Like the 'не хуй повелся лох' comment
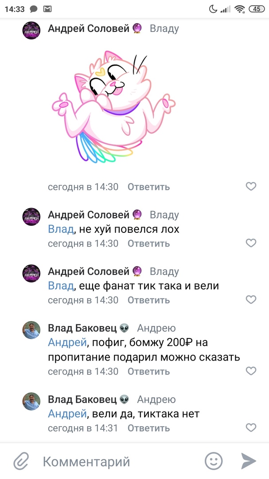Image resolution: width=269 pixels, height=479 pixels. pyautogui.click(x=251, y=243)
